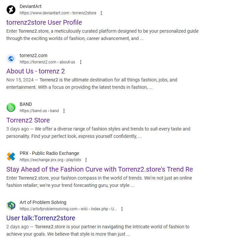Screen dimensions: 228x242
Task: Open the 'User talk:Torrenz2store' link
Action: click(x=41, y=218)
